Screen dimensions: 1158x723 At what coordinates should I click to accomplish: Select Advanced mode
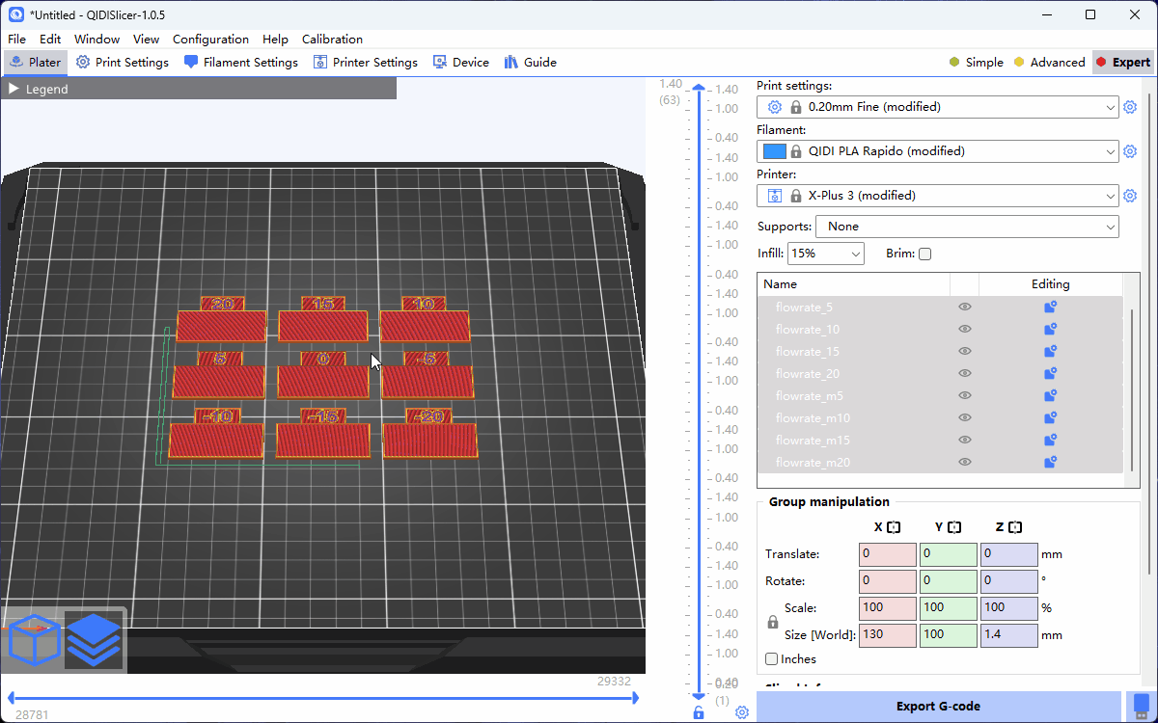pyautogui.click(x=1049, y=63)
